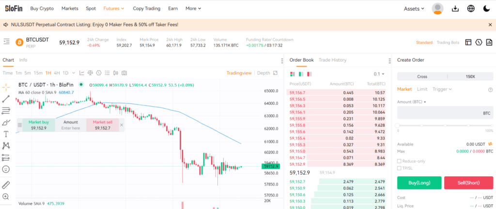This screenshot has height=209, width=496.
Task: Open the emoji sticker tool
Action: [6, 169]
